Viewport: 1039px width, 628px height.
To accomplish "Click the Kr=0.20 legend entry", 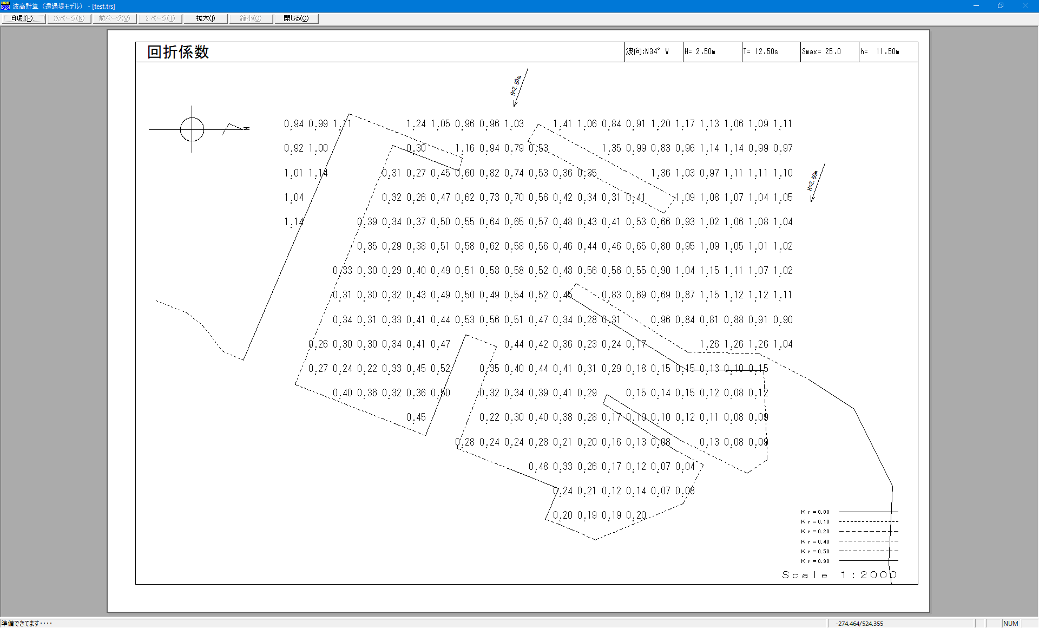I will tap(849, 532).
